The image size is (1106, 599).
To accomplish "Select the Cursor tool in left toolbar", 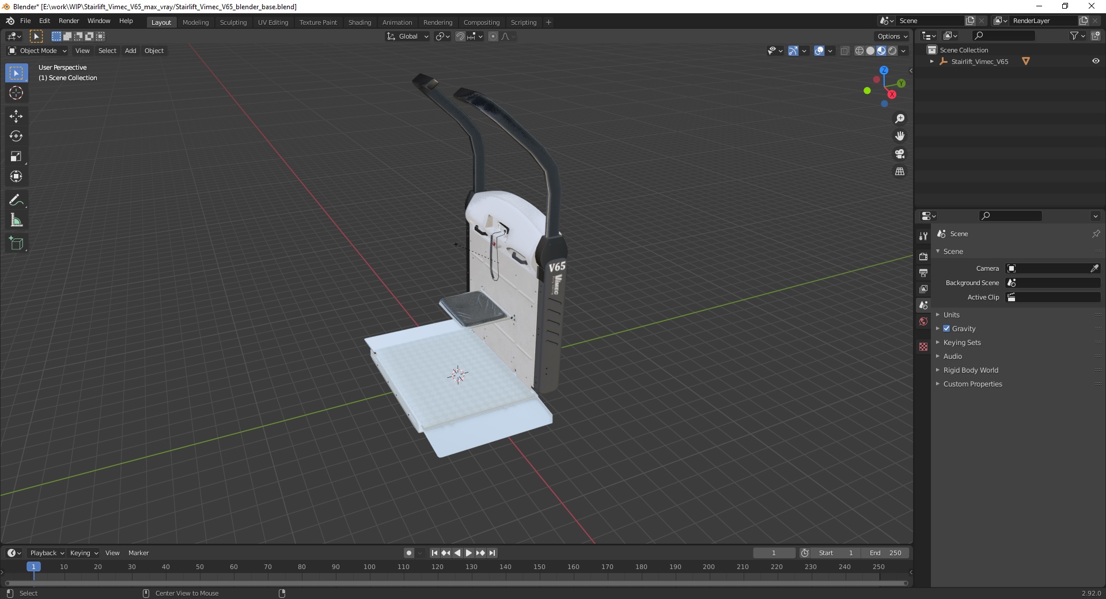I will point(16,93).
